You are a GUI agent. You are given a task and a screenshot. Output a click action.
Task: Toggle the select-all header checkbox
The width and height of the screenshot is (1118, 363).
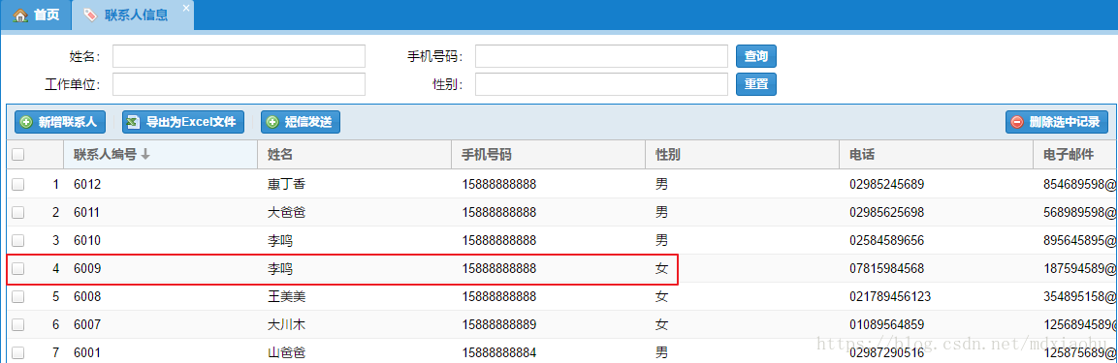(x=18, y=155)
